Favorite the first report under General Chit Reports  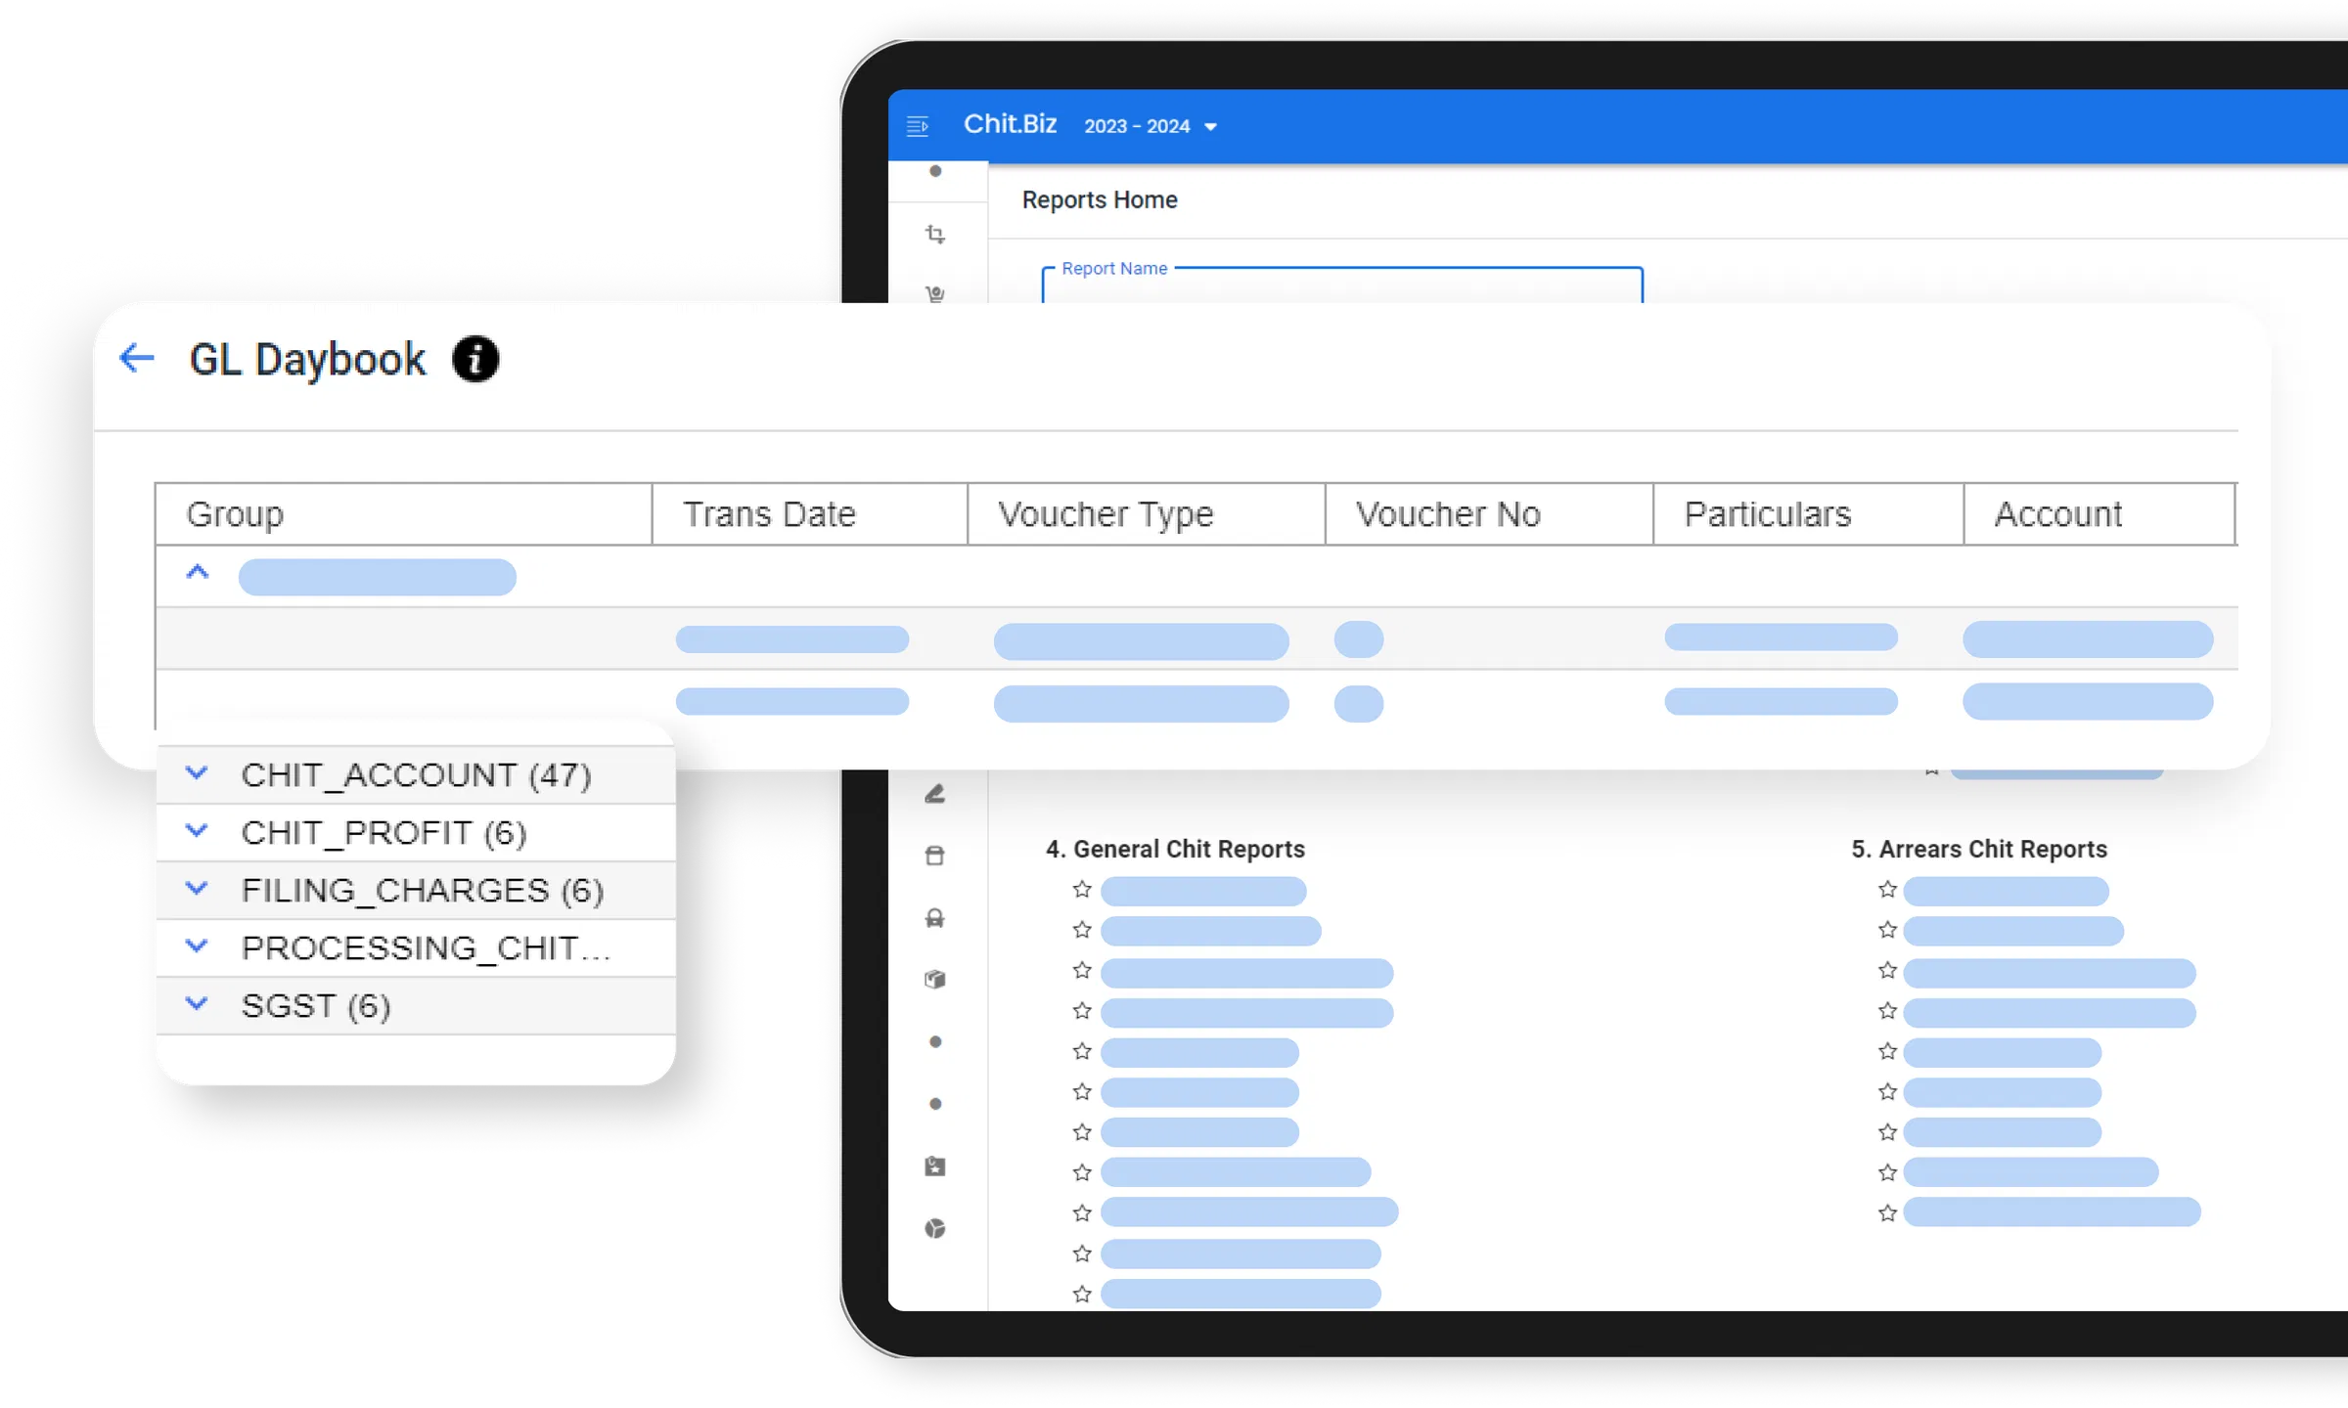point(1082,890)
